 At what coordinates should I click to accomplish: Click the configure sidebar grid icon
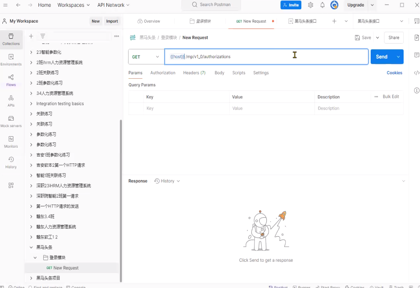11,186
